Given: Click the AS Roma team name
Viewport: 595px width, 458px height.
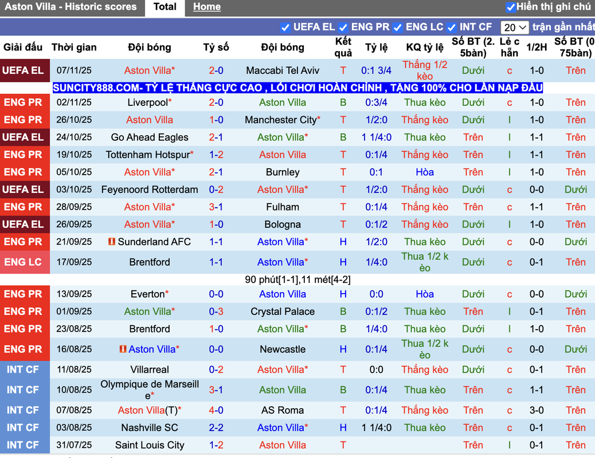Looking at the screenshot, I should pyautogui.click(x=283, y=410).
